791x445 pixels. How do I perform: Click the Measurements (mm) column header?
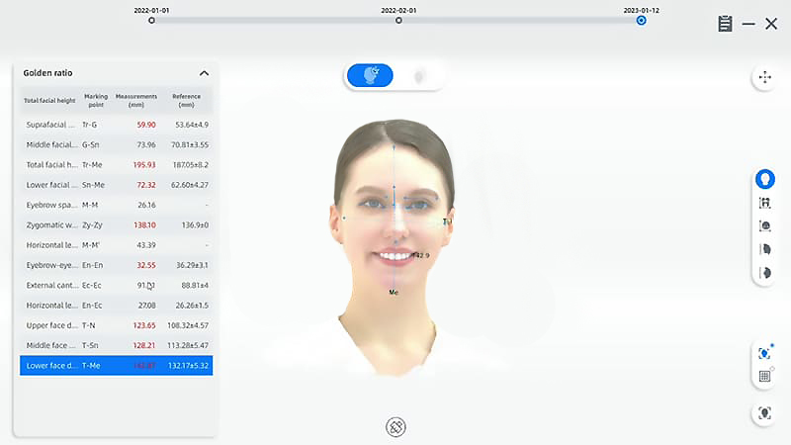click(136, 101)
